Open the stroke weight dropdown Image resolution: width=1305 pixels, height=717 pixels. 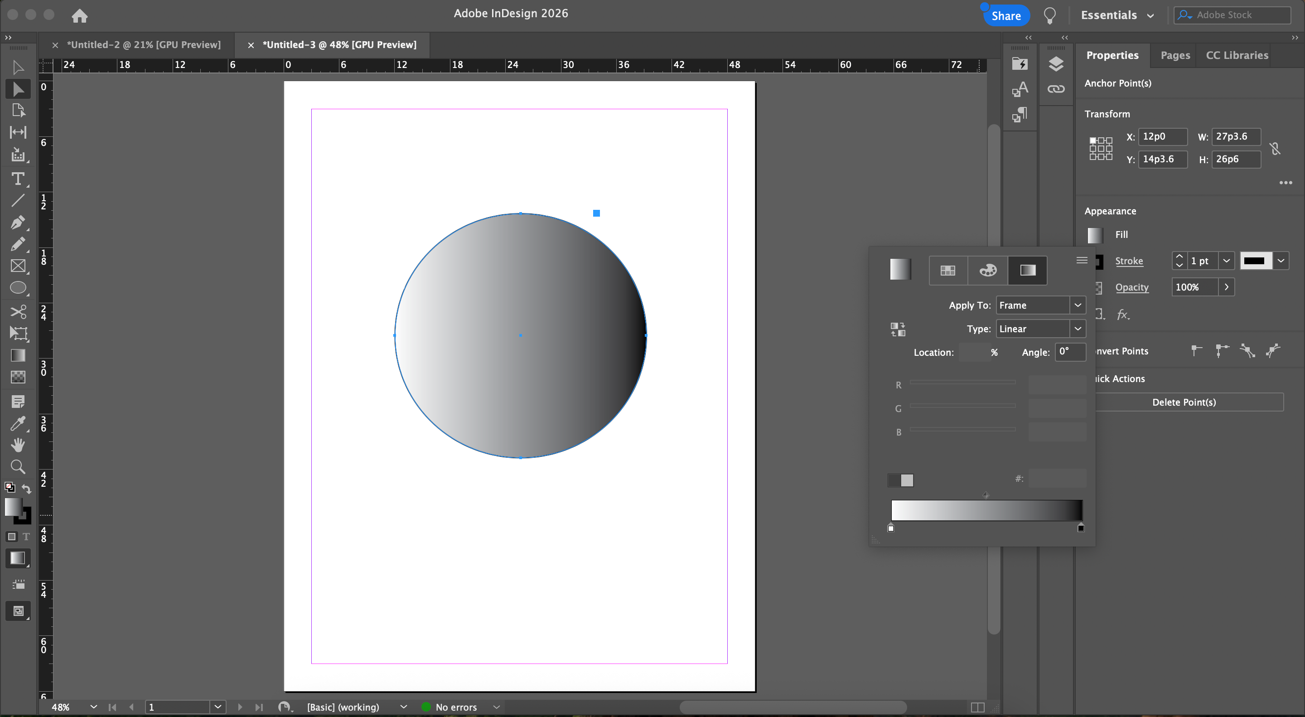tap(1226, 261)
